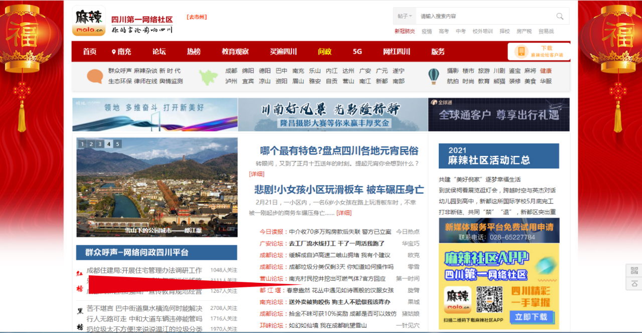This screenshot has height=333, width=642.
Task: Click the orange phone download icon
Action: pos(521,52)
